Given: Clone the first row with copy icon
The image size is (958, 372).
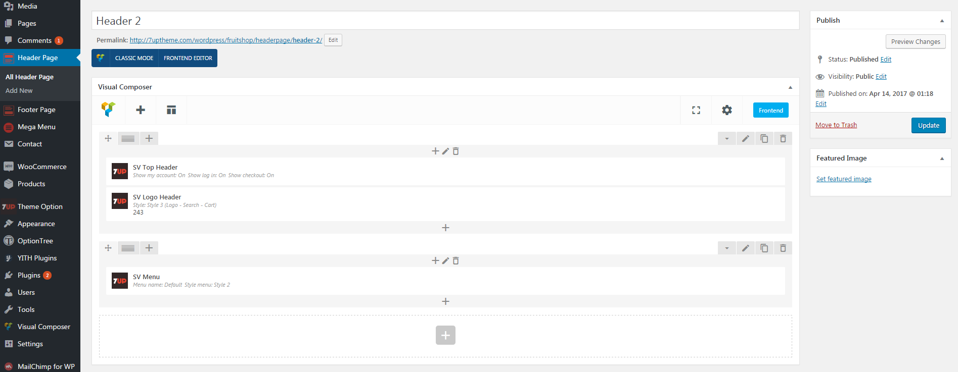Looking at the screenshot, I should point(764,138).
